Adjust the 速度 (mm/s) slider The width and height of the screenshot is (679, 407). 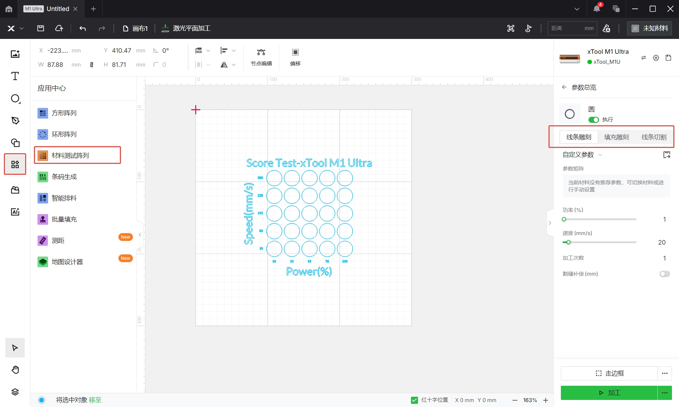tap(599, 242)
